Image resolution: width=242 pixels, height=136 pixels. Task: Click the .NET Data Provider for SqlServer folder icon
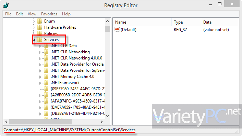click(46, 70)
